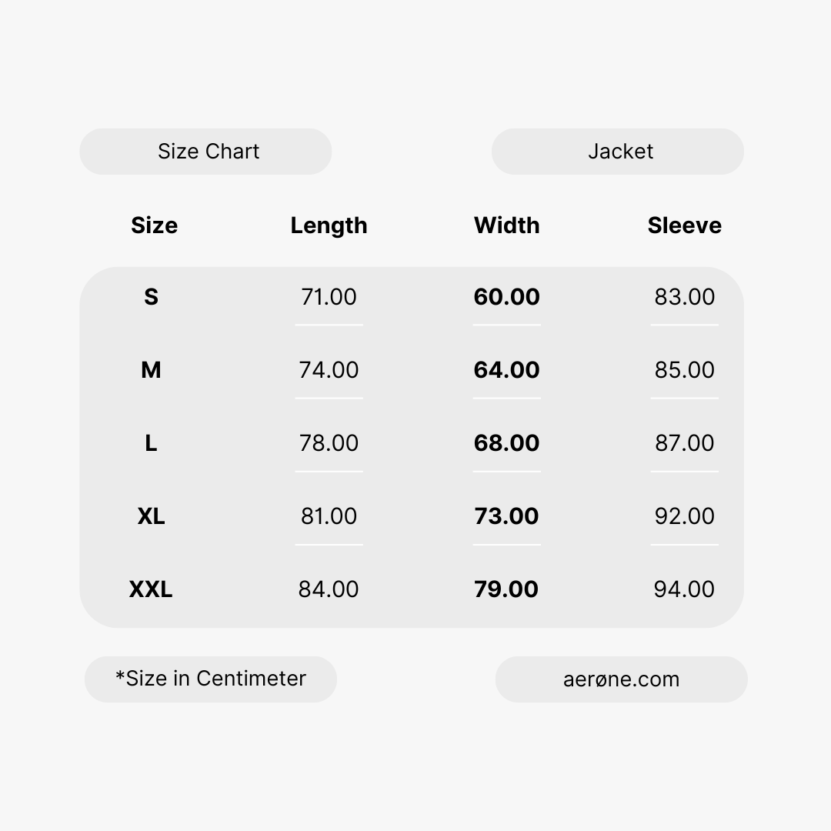Open the aerøne.com website link

[x=621, y=679]
